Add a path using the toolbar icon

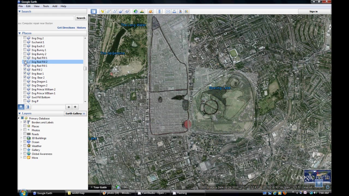click(115, 11)
